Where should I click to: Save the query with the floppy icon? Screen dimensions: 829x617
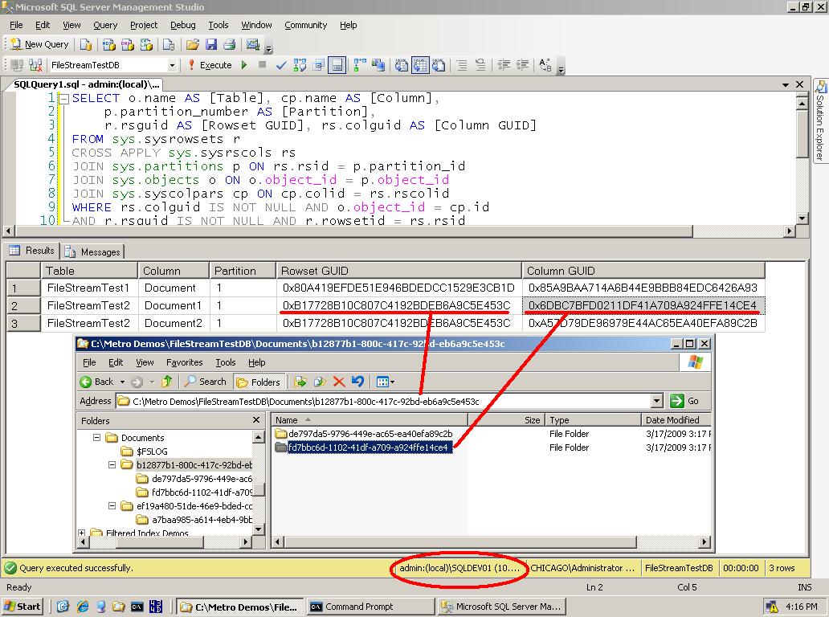pyautogui.click(x=211, y=44)
